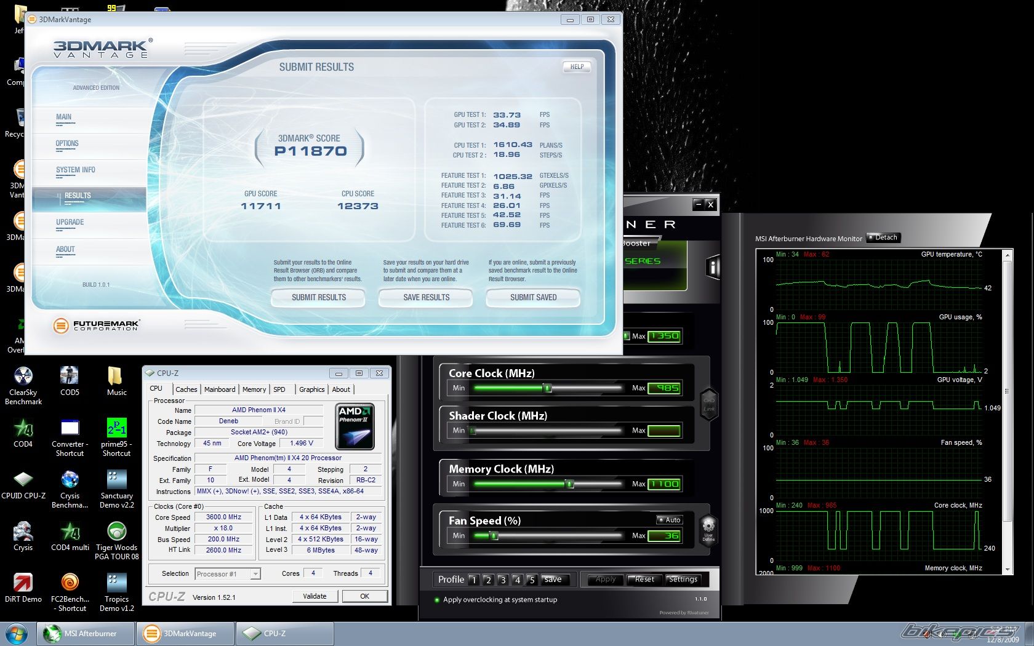Click SUBMIT SAVED button
1034x646 pixels.
(533, 297)
